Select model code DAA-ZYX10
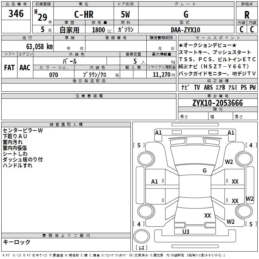The image size is (259, 259). (x=186, y=30)
